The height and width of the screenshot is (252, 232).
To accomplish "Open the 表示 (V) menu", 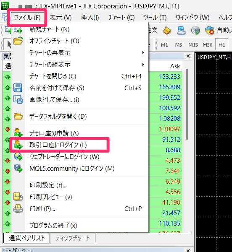I will (61, 18).
